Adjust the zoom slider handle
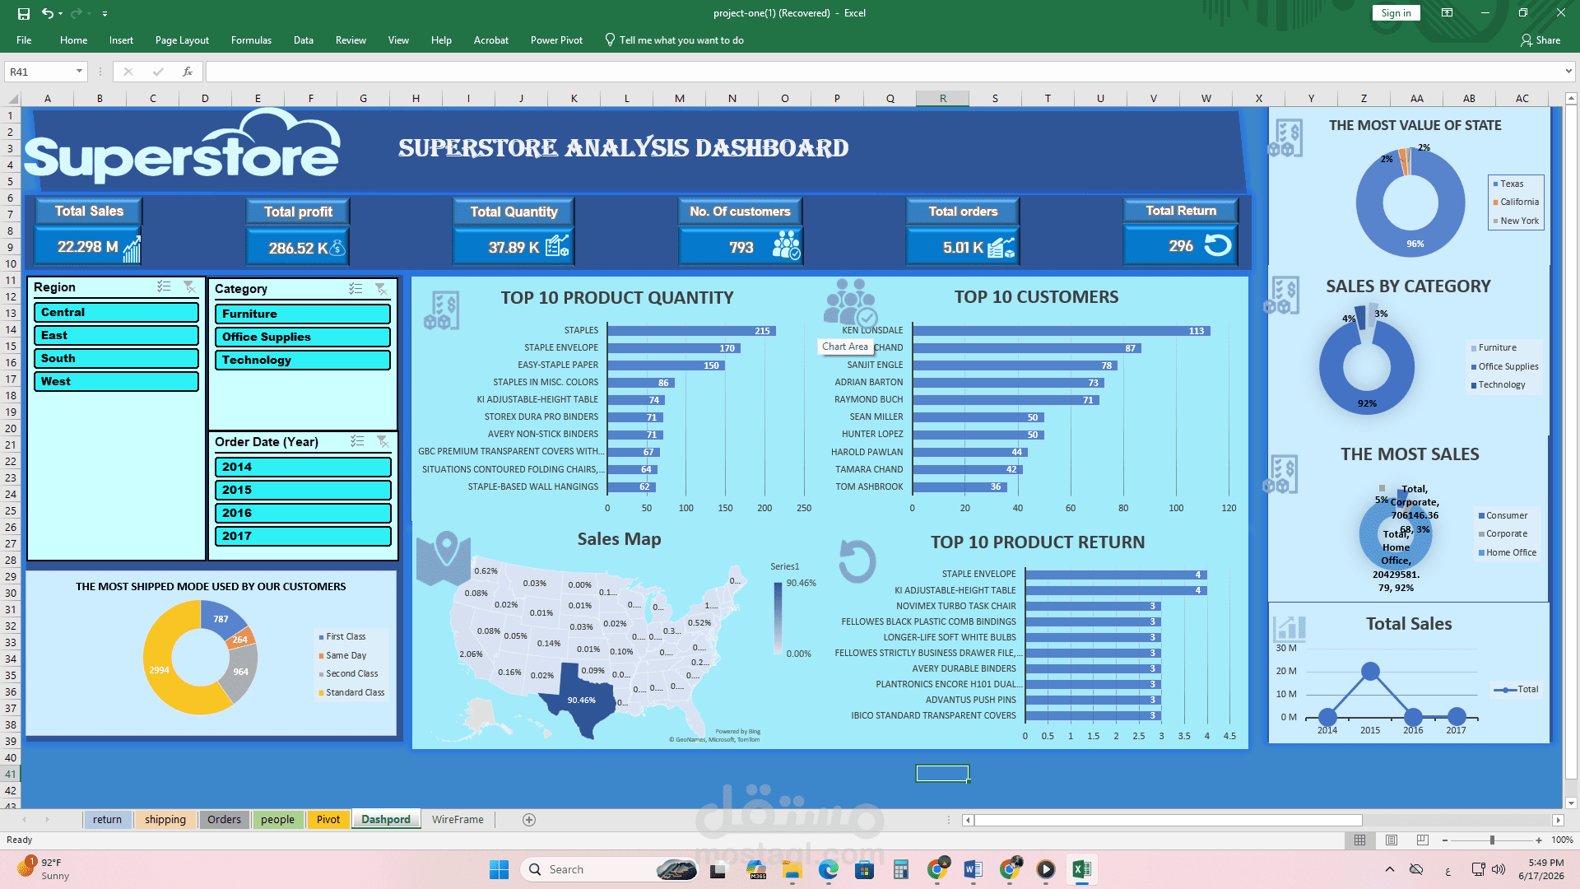The height and width of the screenshot is (889, 1580). click(1492, 840)
